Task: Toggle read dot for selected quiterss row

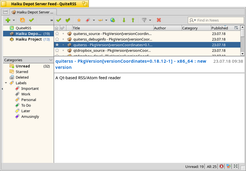Action: tap(63, 45)
